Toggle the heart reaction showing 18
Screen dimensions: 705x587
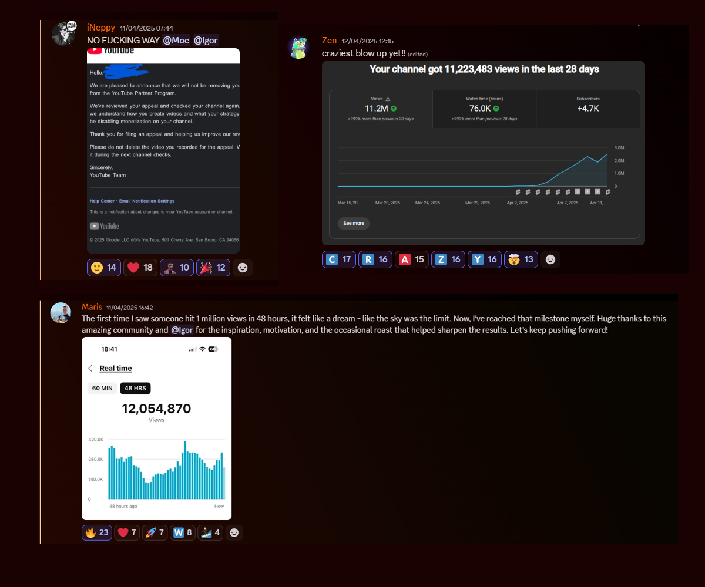click(140, 268)
